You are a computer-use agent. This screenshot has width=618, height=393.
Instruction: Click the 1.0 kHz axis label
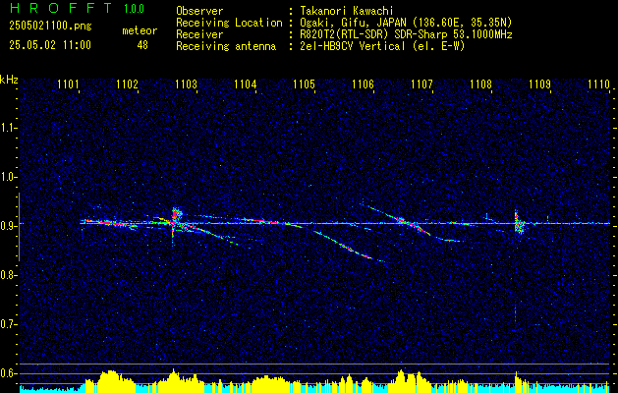[x=8, y=177]
